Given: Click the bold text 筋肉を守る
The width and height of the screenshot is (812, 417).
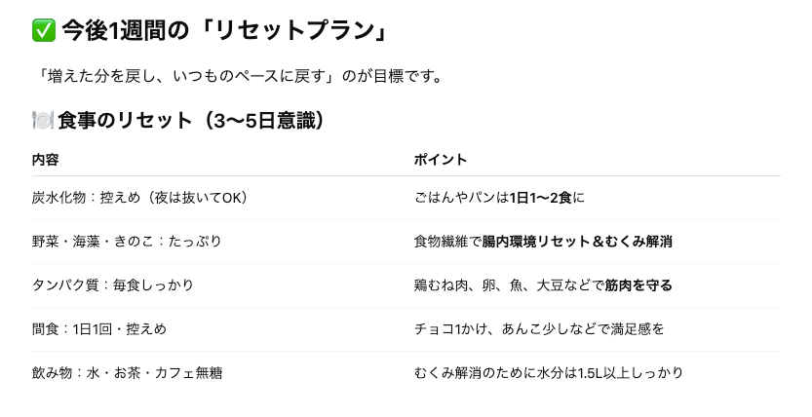Looking at the screenshot, I should click(x=638, y=285).
